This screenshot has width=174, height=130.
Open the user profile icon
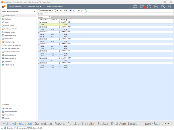point(163,6)
